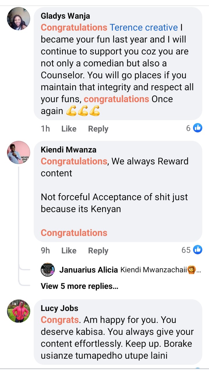Open Lucy Jobs name link
Screen dimensions: 209x370
point(60,308)
